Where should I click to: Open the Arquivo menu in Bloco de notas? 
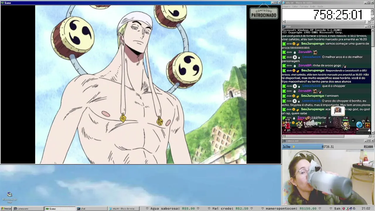pyautogui.click(x=286, y=6)
